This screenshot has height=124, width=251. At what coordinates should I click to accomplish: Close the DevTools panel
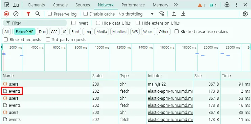[x=245, y=5]
